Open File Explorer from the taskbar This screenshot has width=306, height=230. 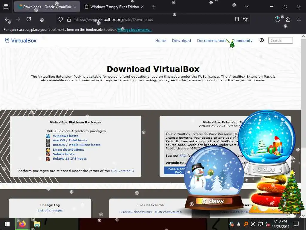click(37, 224)
